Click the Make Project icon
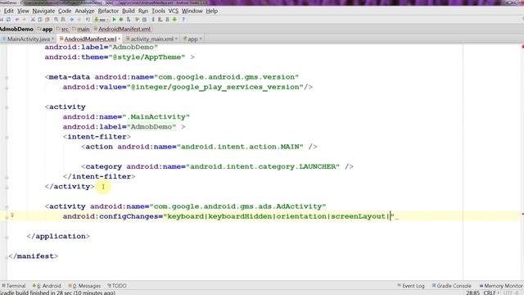 click(88, 20)
